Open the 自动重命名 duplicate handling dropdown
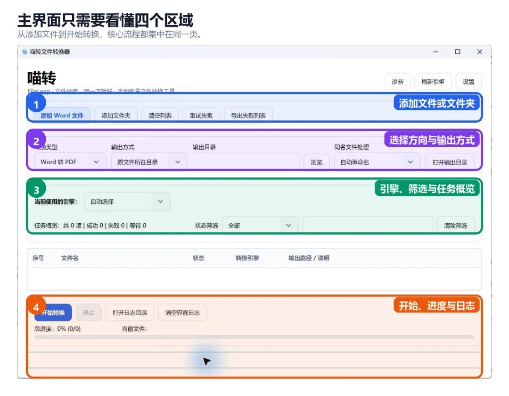Image resolution: width=509 pixels, height=396 pixels. click(x=377, y=162)
